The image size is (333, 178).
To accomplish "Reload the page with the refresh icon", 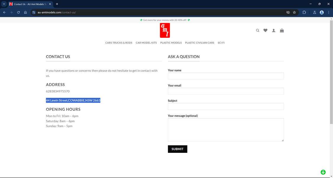I will pos(18,12).
